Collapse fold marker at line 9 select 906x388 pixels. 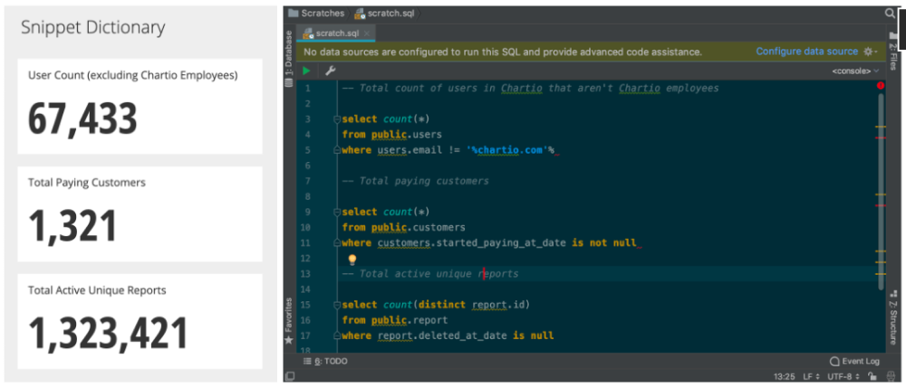click(336, 212)
